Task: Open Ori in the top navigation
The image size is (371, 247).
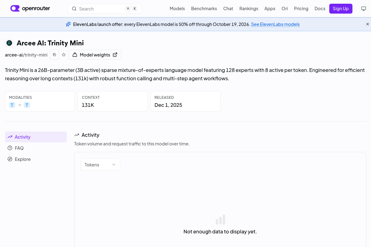Action: pyautogui.click(x=285, y=9)
